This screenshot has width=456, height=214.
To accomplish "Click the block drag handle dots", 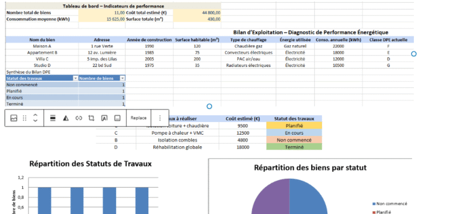I will (x=25, y=118).
